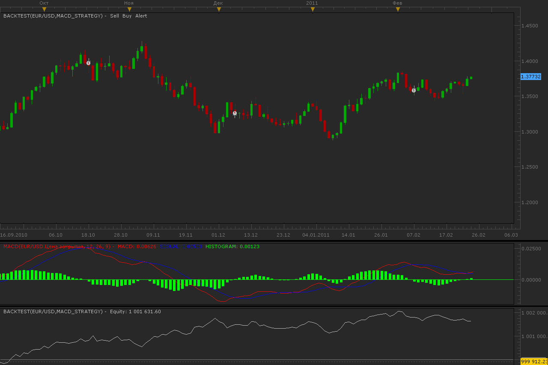The width and height of the screenshot is (548, 365).
Task: Click the 1.2500 price axis label
Action: tap(530, 167)
